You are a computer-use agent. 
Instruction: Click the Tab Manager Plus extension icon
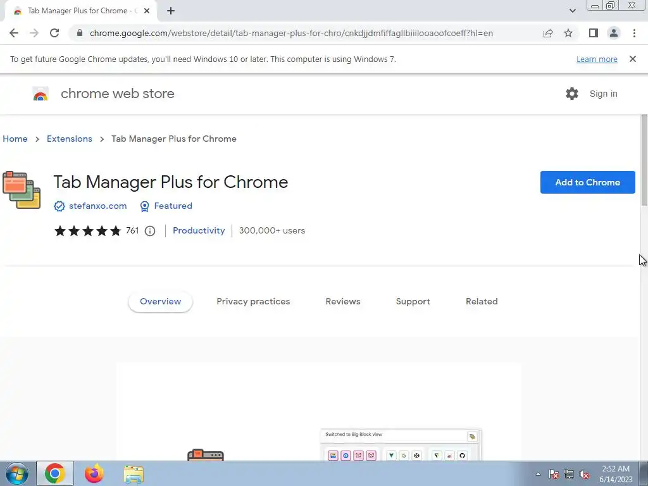[22, 190]
